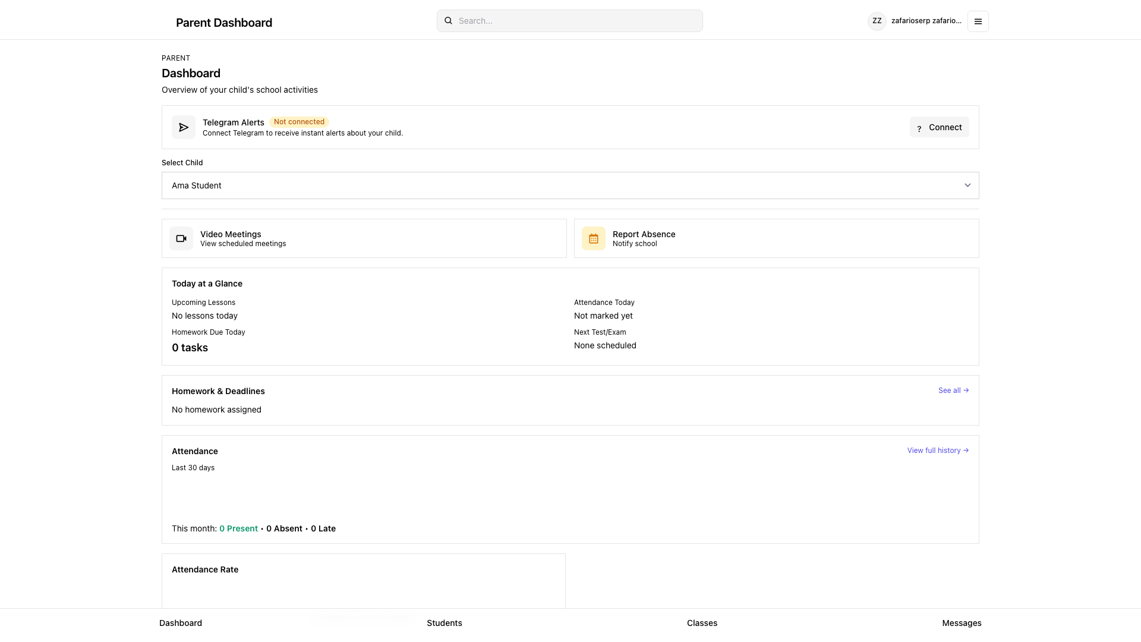Go to the Dashboard tab
The image size is (1141, 642).
(x=181, y=623)
